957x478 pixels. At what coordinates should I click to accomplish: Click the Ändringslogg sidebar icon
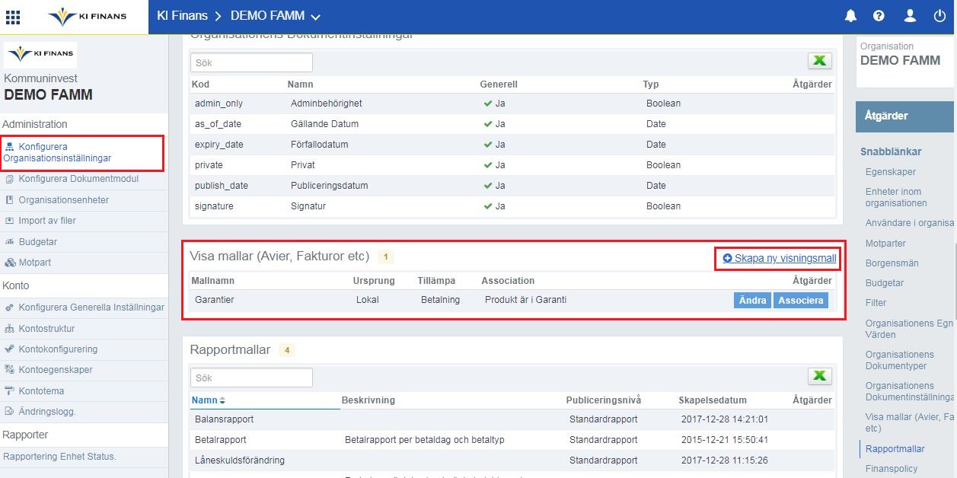pos(11,411)
